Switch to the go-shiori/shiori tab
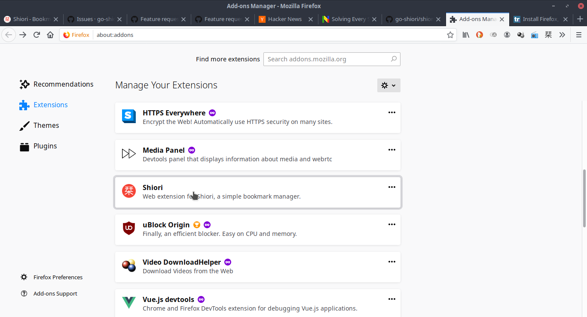Viewport: 587px width, 317px height. tap(413, 19)
